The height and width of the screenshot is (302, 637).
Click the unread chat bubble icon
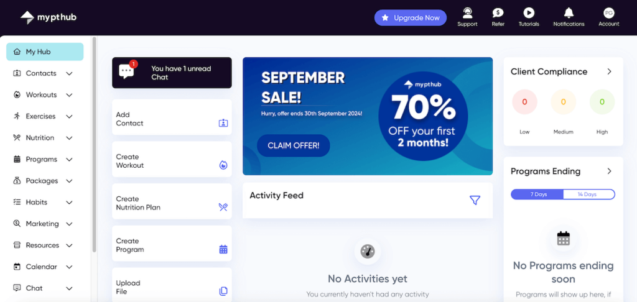127,71
